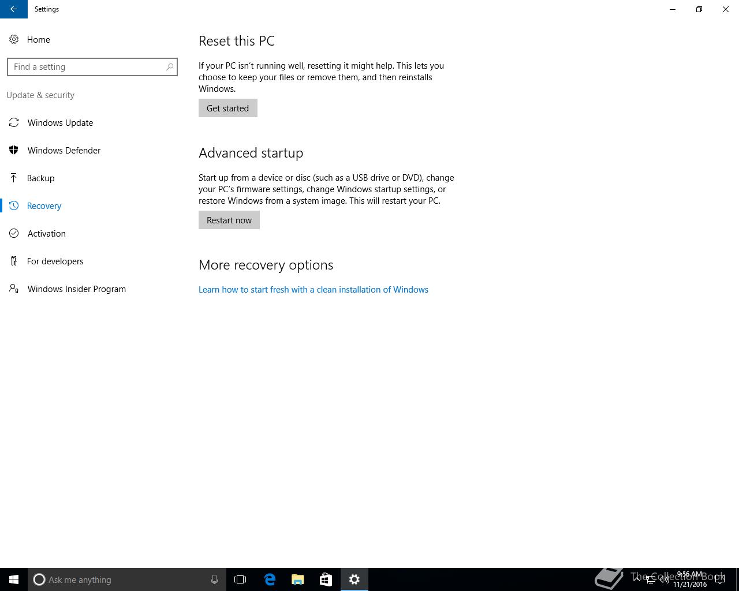Open the volume control tray icon
This screenshot has width=739, height=591.
pyautogui.click(x=665, y=579)
